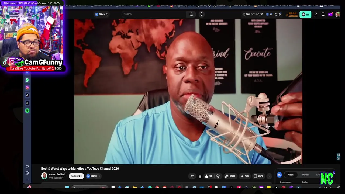This screenshot has width=345, height=194.
Task: Open the sidebar's three-dot more menu
Action: [x=27, y=179]
